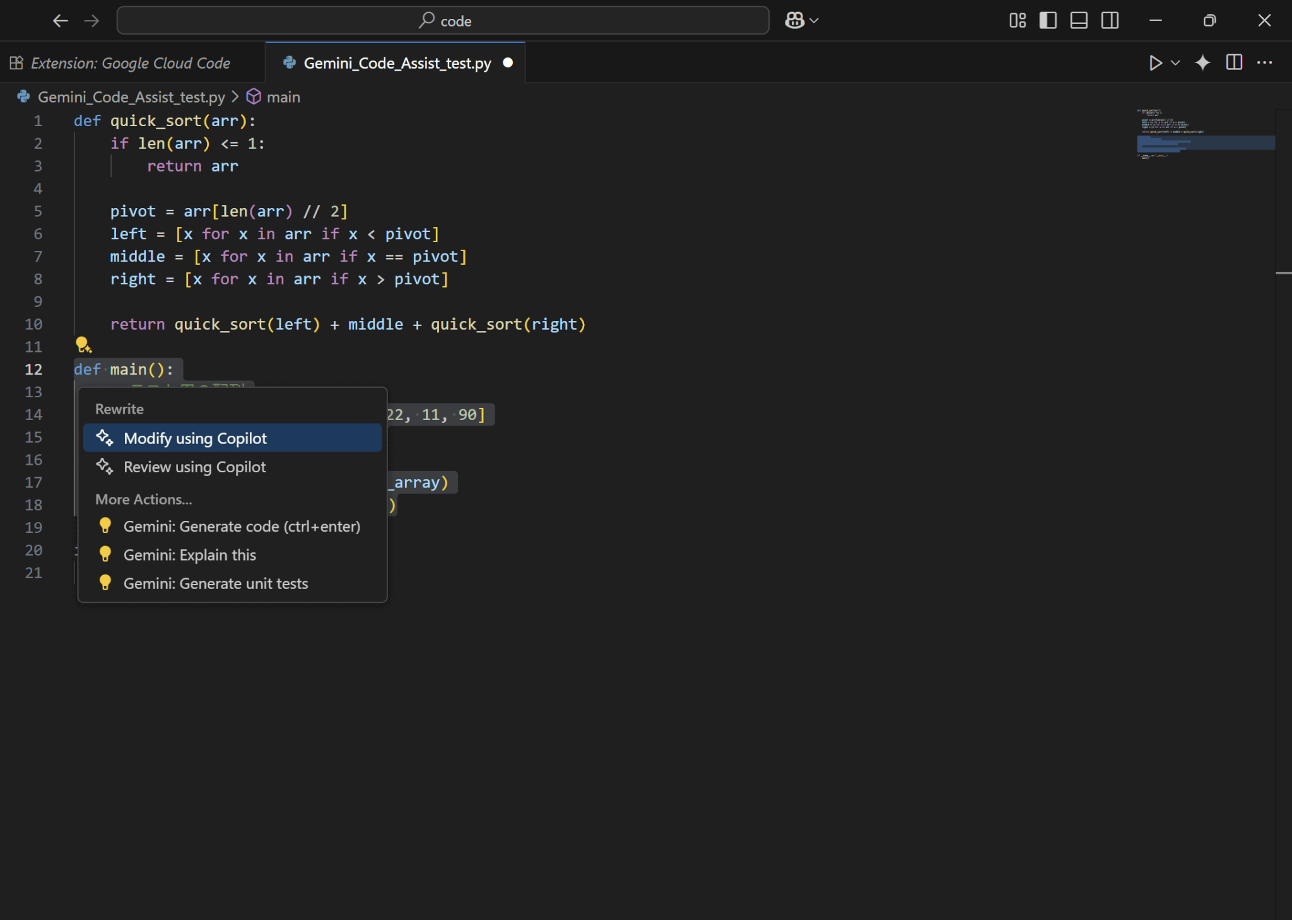Click the Python icon on the file tab
This screenshot has width=1292, height=920.
click(x=290, y=62)
